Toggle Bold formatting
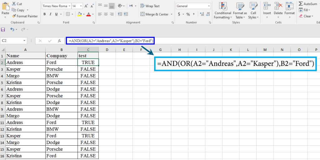320x160 pixels. (x=44, y=14)
